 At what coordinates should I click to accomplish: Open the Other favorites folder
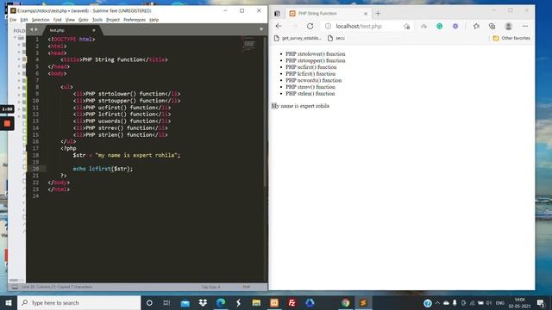coord(511,38)
